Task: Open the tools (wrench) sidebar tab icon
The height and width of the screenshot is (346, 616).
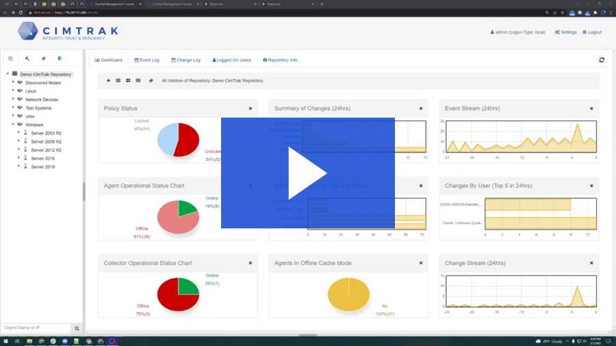Action: click(27, 58)
